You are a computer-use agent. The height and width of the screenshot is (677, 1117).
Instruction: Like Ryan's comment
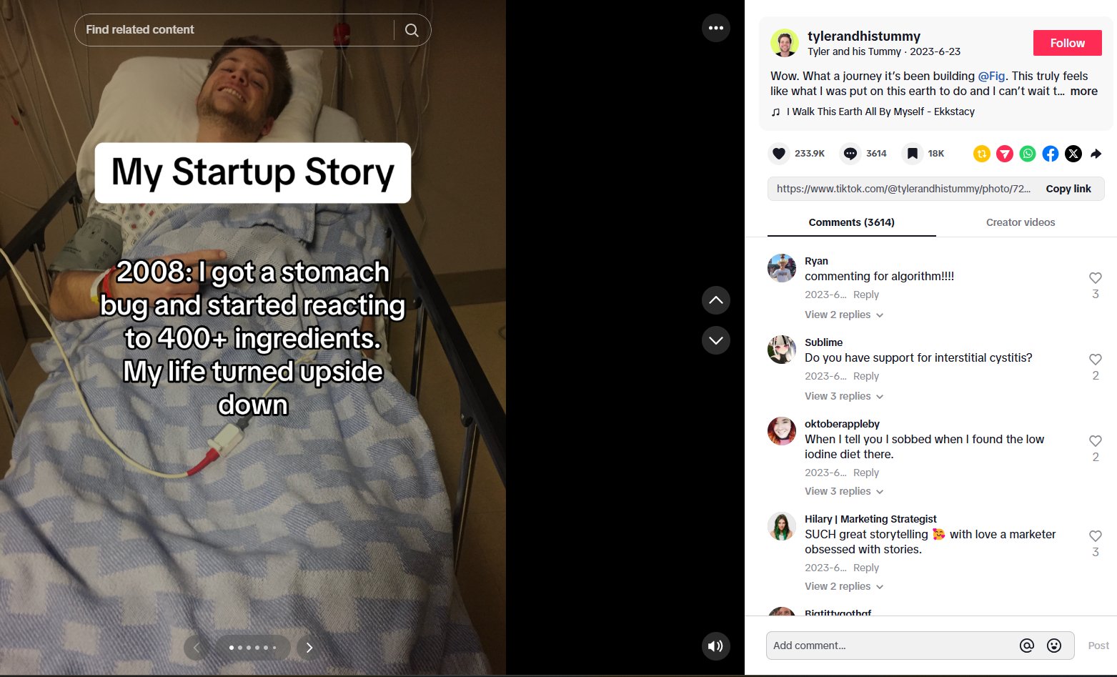point(1095,278)
